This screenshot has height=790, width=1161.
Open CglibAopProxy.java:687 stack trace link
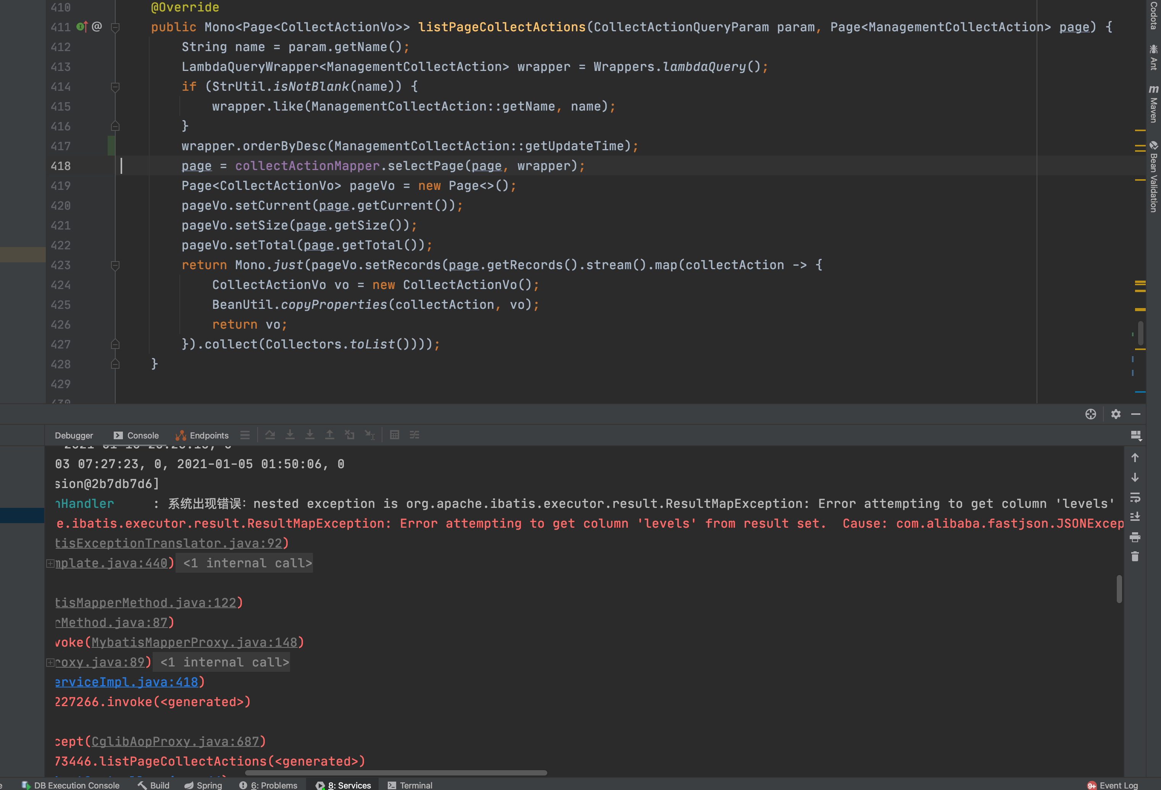click(177, 741)
